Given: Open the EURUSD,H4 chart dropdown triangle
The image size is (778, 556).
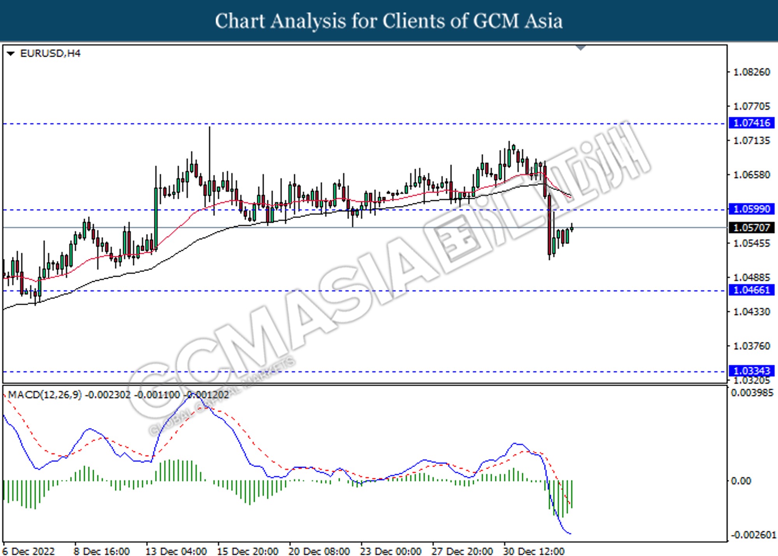Looking at the screenshot, I should tap(11, 53).
